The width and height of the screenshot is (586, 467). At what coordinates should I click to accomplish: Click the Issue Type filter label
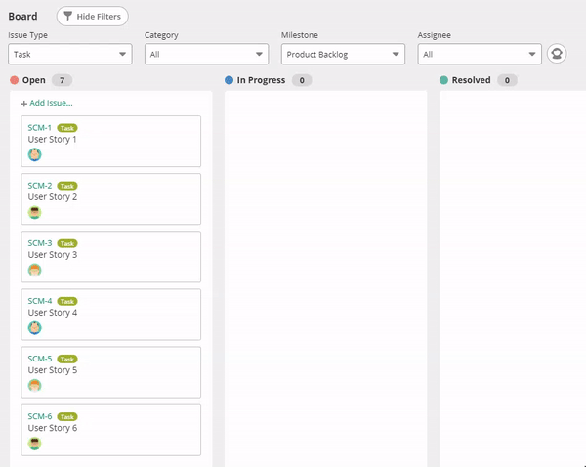click(27, 35)
